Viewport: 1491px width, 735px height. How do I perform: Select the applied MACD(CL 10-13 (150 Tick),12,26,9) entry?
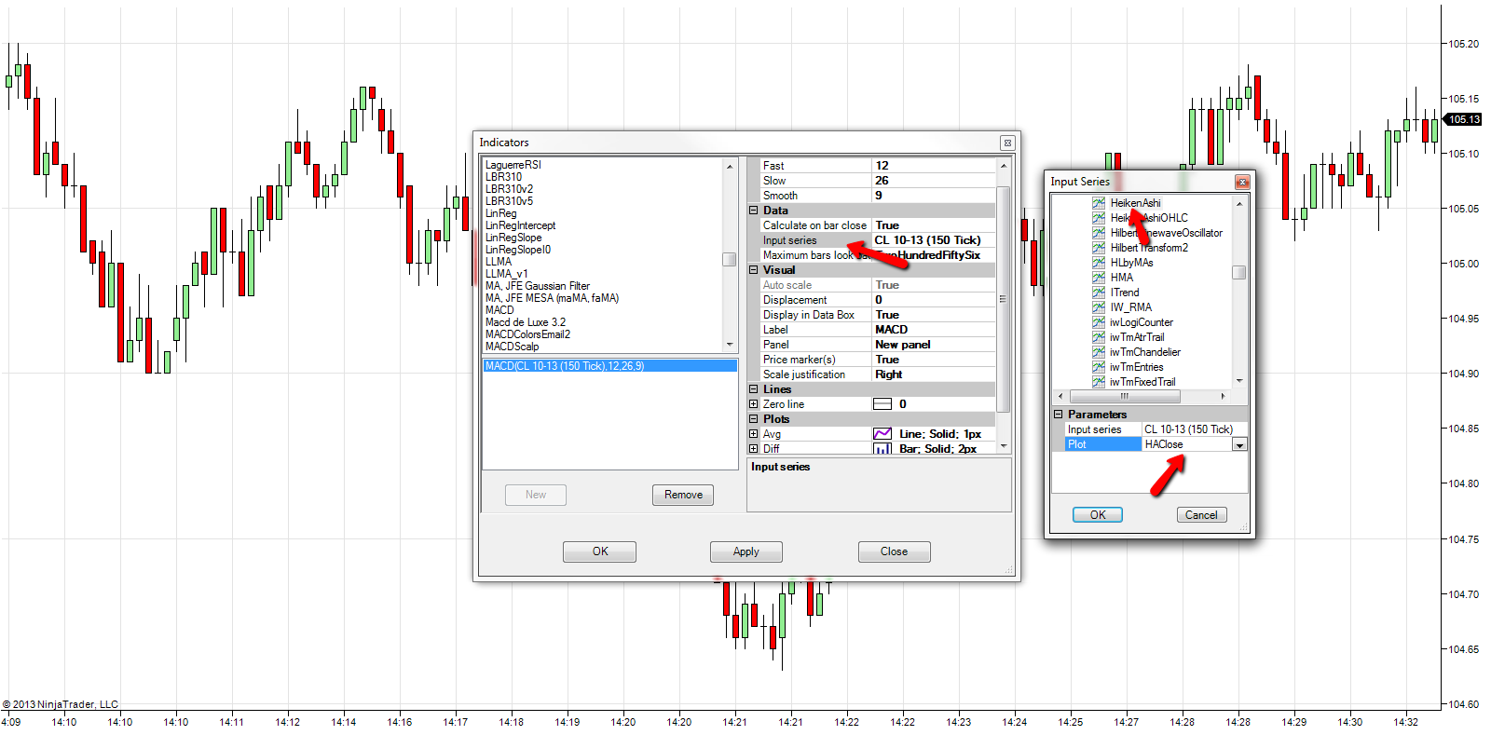click(610, 366)
